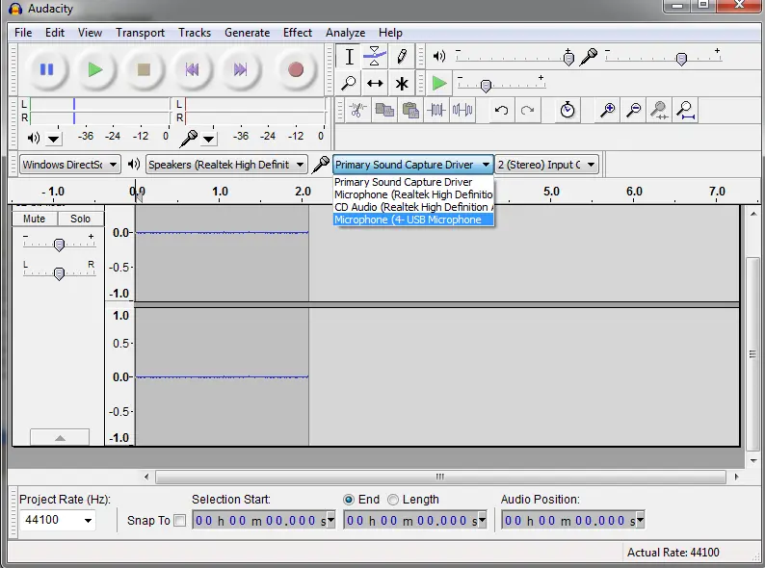
Task: Open the input meter dropdown arrow
Action: point(209,140)
